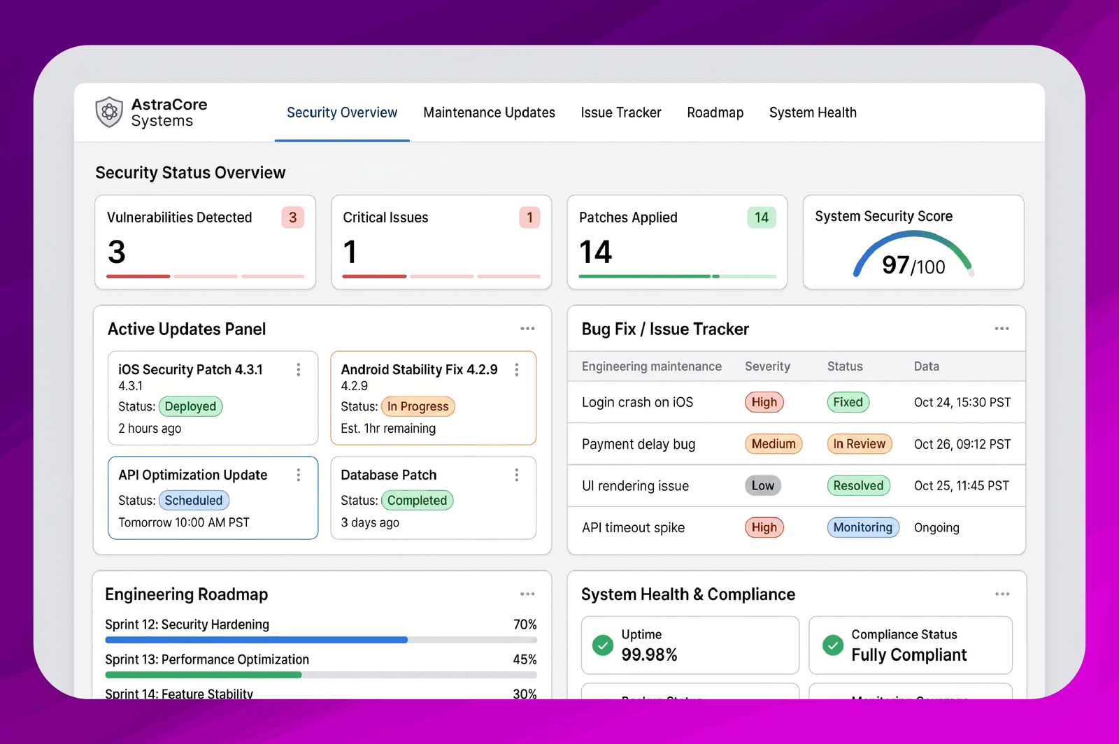Expand Bug Fix / Issue Tracker more options
Screen dimensions: 1119x744
(1002, 329)
